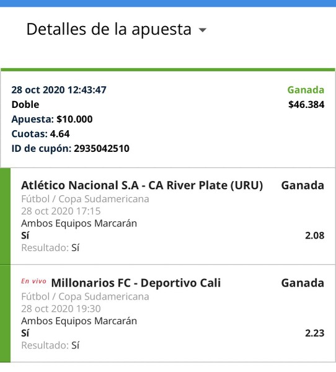The width and height of the screenshot is (336, 372).
Task: Click the Detalles de la apuesta heading
Action: tap(109, 29)
